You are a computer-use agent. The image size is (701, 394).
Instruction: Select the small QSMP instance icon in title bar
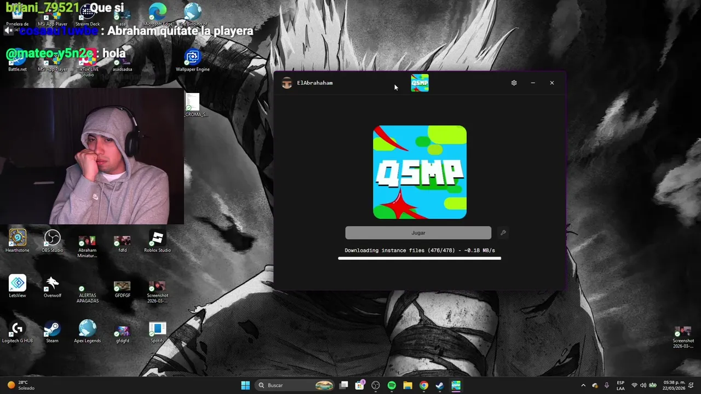(x=420, y=83)
